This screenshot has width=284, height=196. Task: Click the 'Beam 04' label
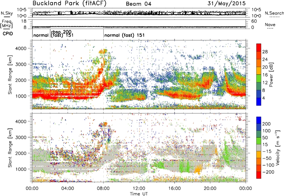pyautogui.click(x=138, y=4)
